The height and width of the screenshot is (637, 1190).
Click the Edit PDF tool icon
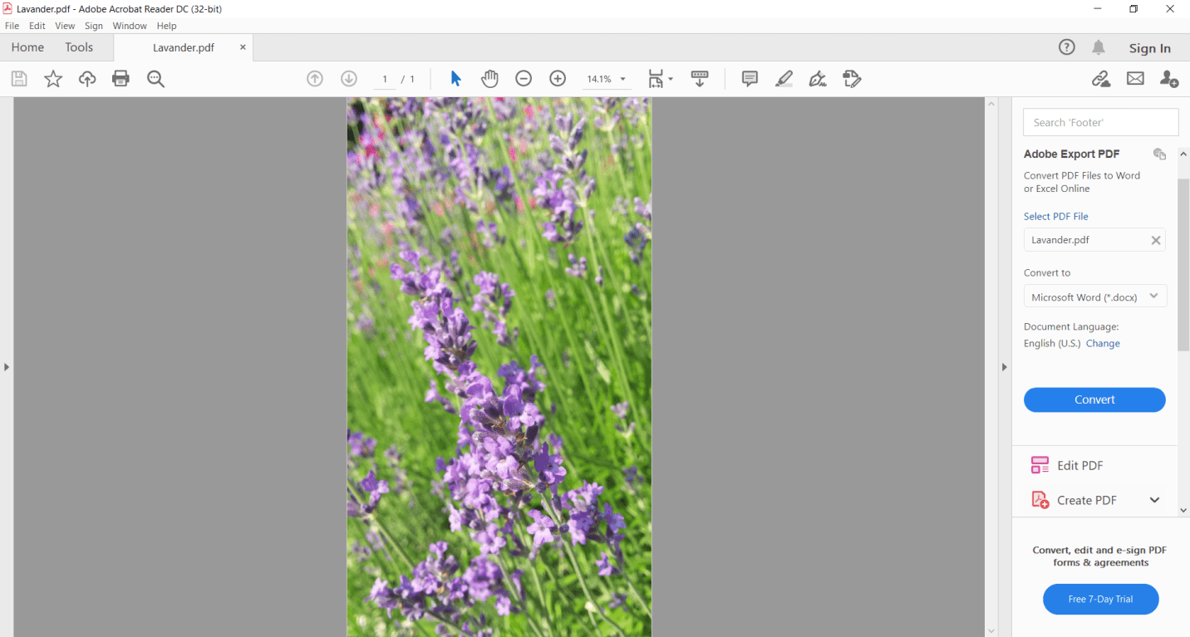(1040, 465)
